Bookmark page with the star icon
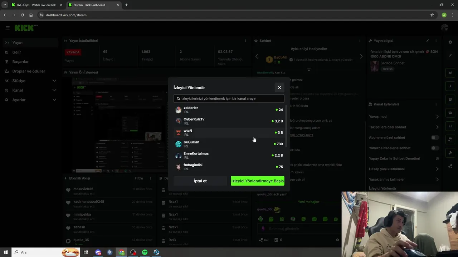 (x=432, y=15)
